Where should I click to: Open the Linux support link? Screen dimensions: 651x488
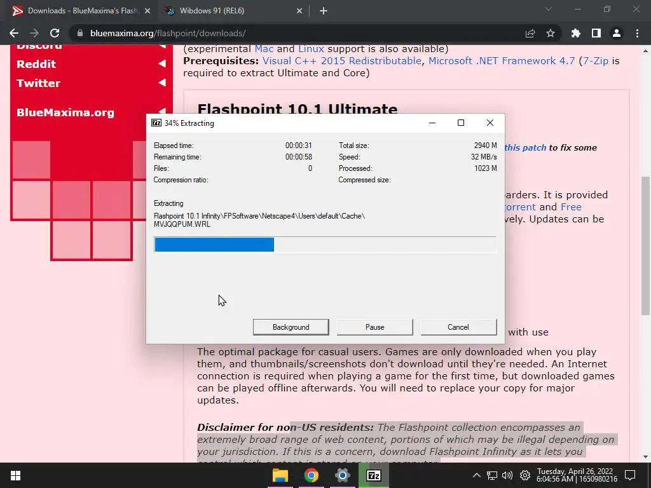[x=311, y=48]
